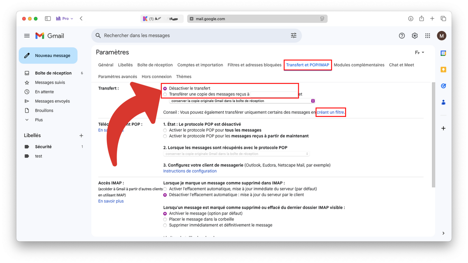468x263 pixels.
Task: Toggle Safari sidebar icon
Action: [x=48, y=18]
